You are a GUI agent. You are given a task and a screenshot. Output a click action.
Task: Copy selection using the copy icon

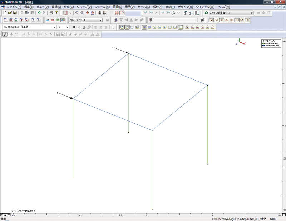click(x=27, y=13)
